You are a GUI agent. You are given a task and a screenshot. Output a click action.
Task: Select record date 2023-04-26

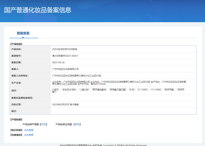[x=58, y=62]
